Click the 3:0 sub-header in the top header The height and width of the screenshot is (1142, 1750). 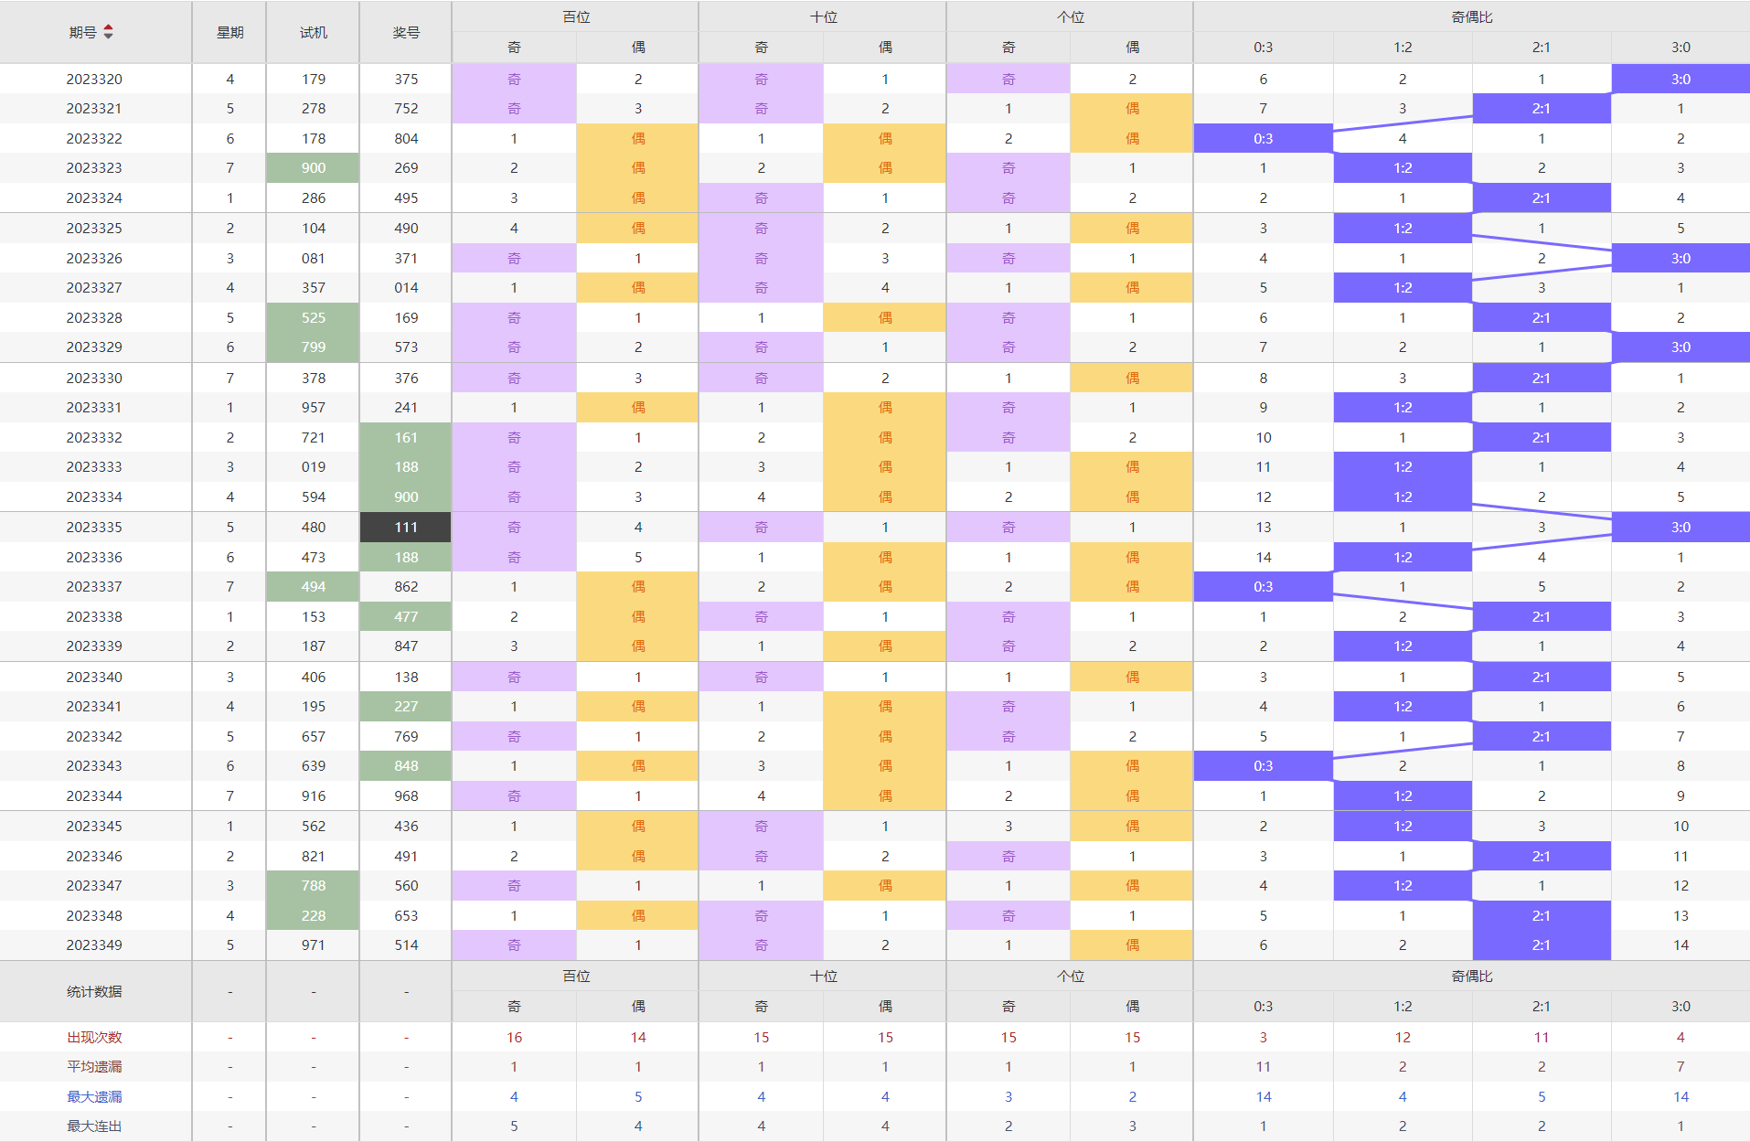tap(1681, 48)
